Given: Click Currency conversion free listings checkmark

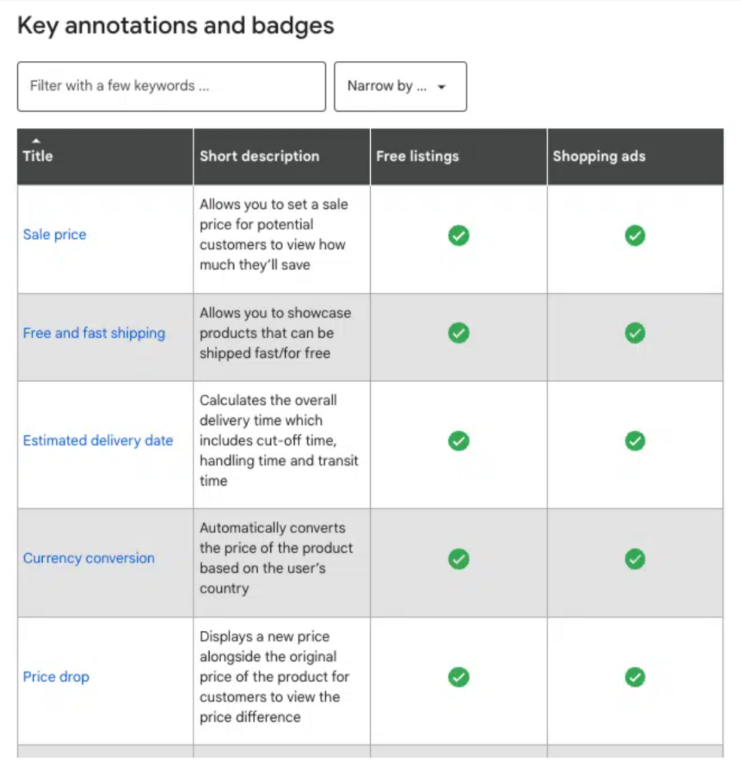Looking at the screenshot, I should pos(458,559).
